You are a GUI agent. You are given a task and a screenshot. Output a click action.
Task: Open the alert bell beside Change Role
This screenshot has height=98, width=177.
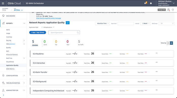click(168, 10)
